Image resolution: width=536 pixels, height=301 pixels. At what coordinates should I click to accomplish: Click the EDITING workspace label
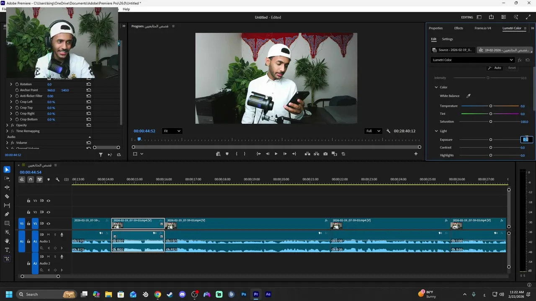[x=467, y=17]
